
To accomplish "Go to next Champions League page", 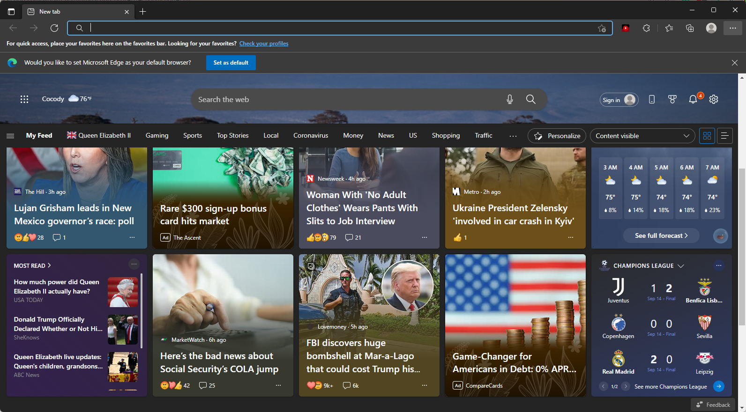I will coord(626,386).
